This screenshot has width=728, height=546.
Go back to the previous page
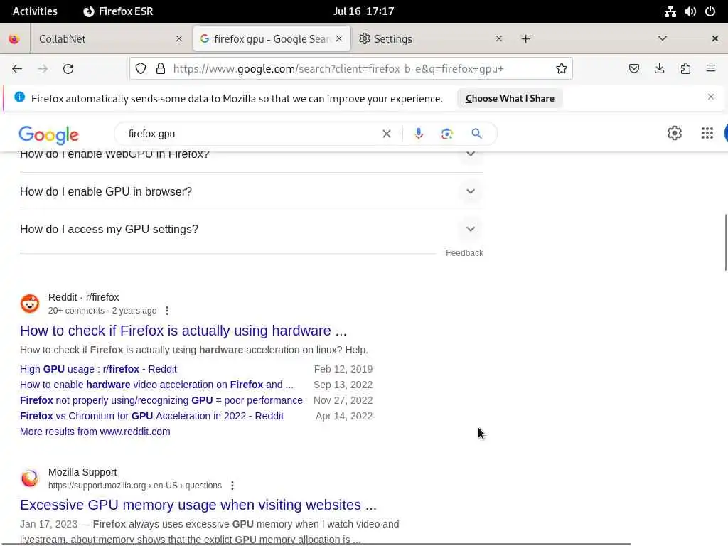tap(17, 69)
